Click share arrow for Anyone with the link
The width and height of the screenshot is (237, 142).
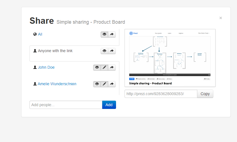pyautogui.click(x=112, y=51)
